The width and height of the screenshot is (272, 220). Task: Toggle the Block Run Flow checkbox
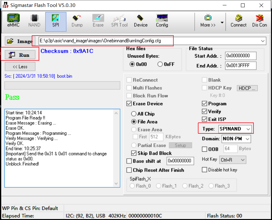[129, 96]
